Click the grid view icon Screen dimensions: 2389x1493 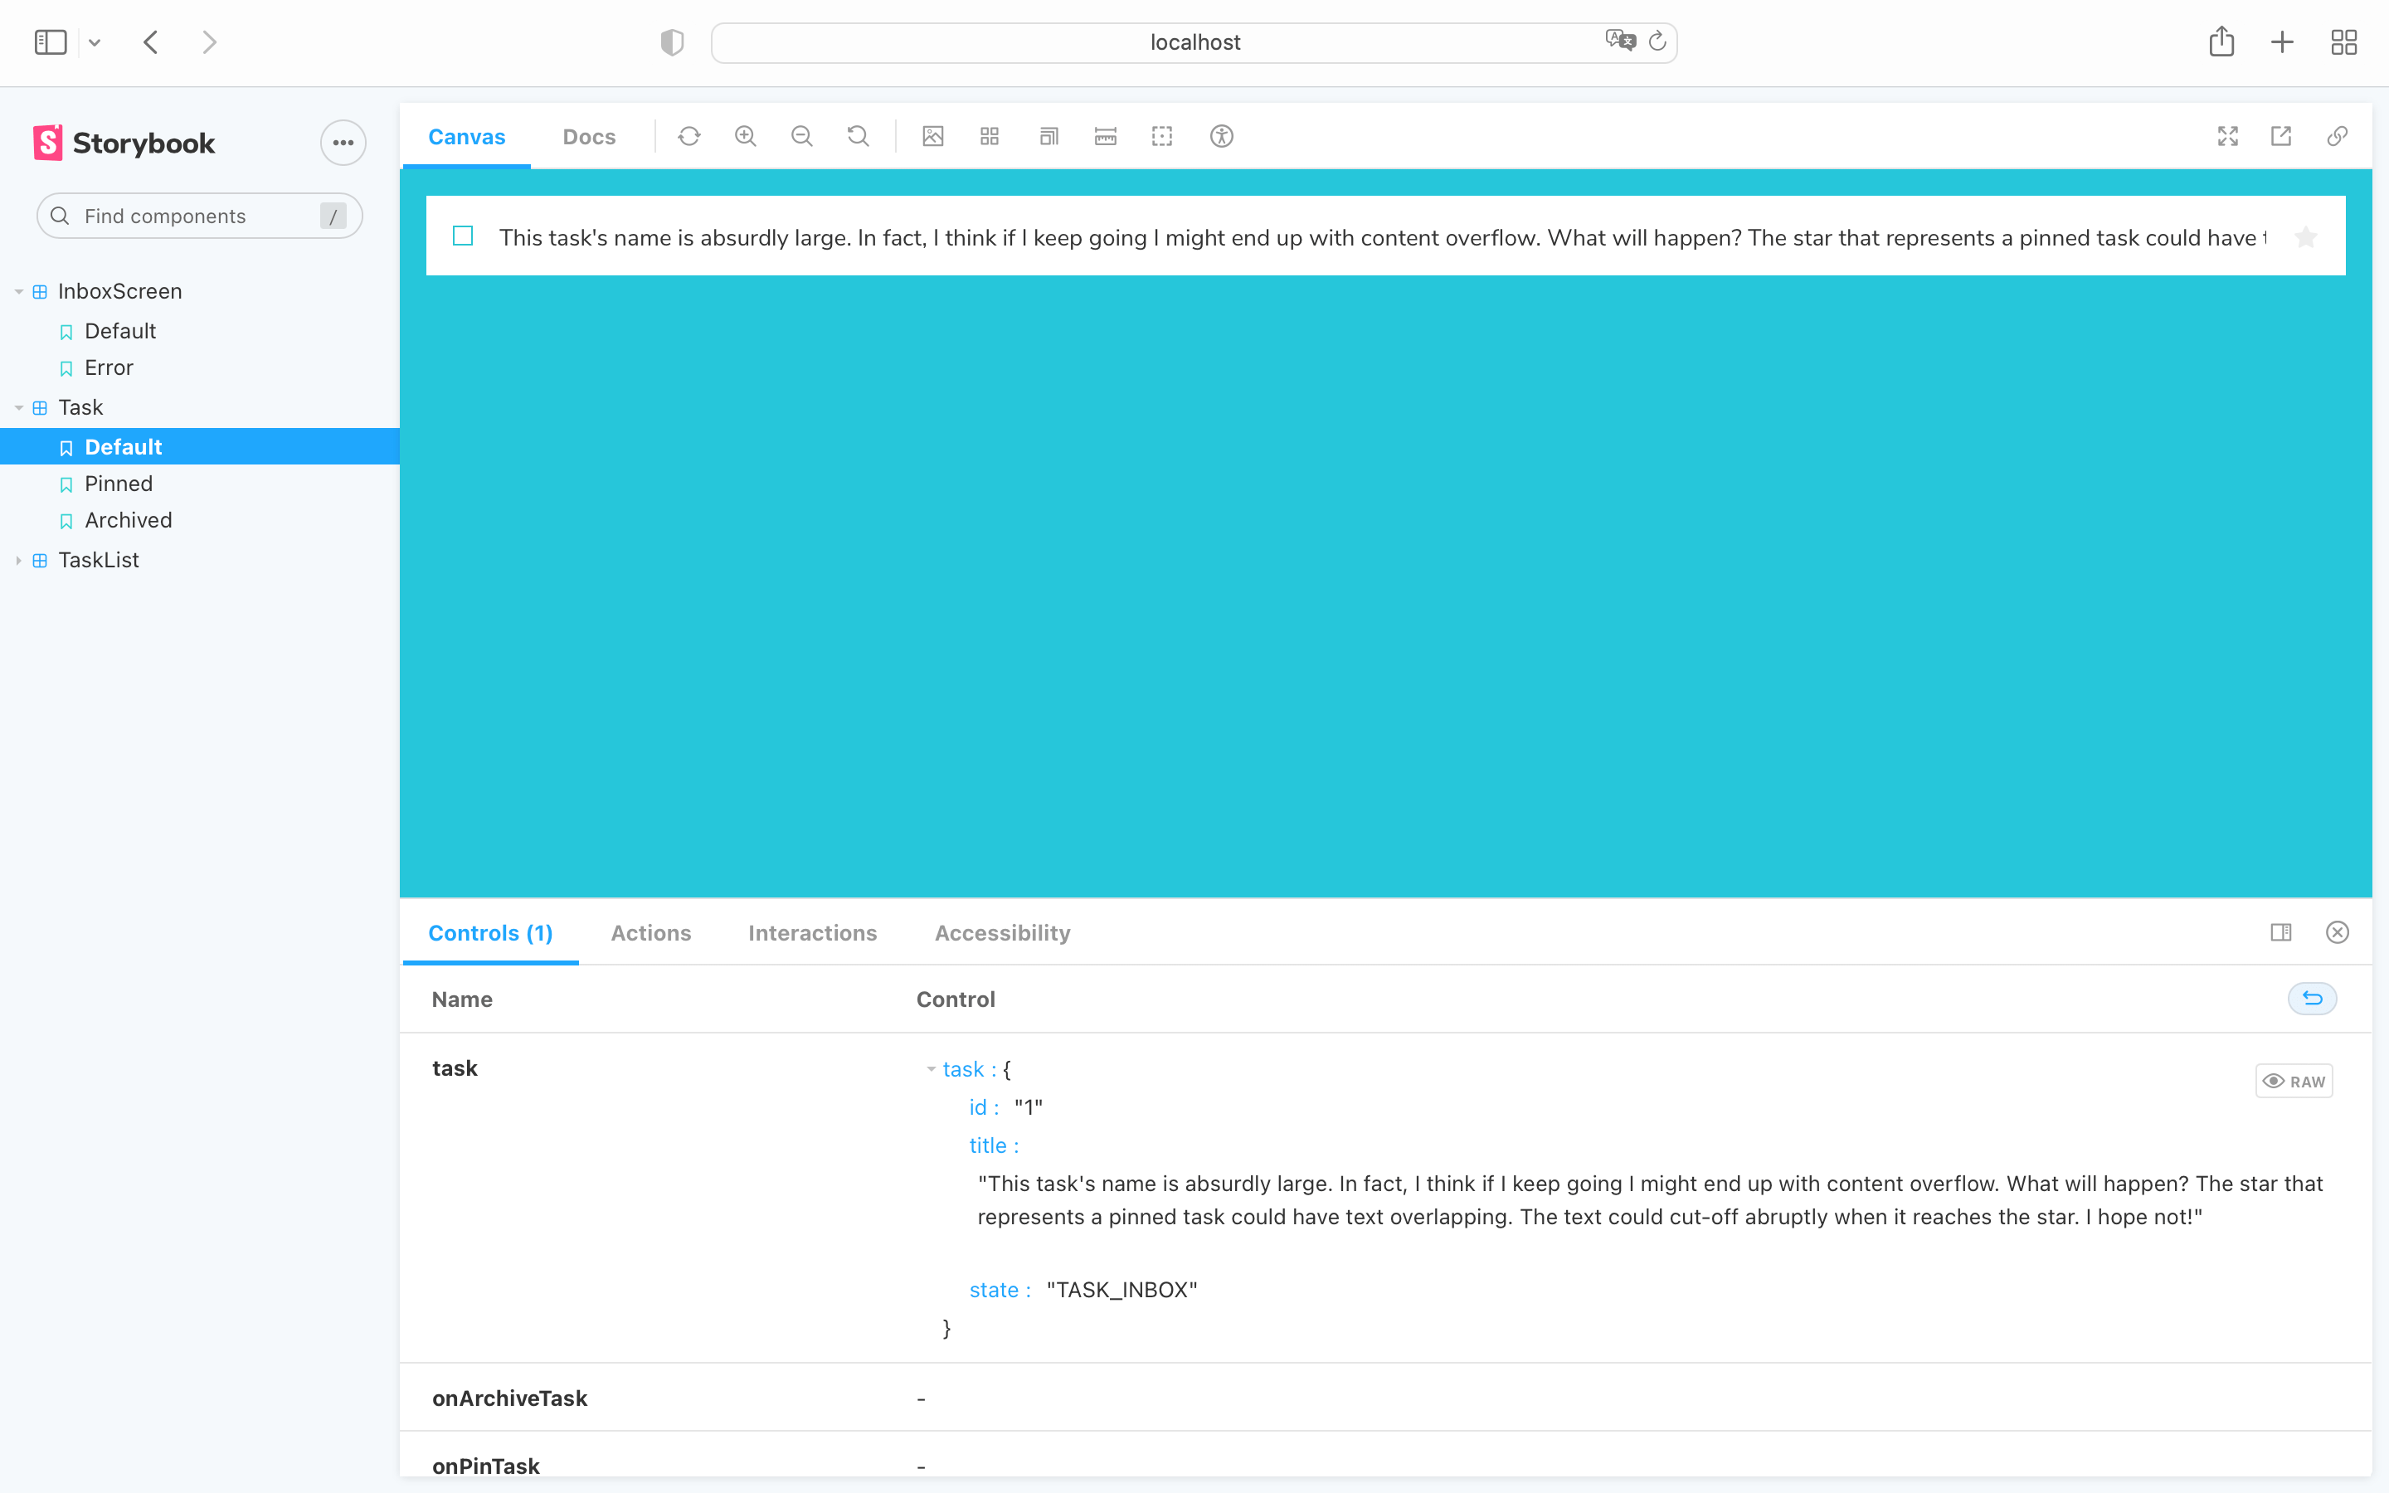990,136
